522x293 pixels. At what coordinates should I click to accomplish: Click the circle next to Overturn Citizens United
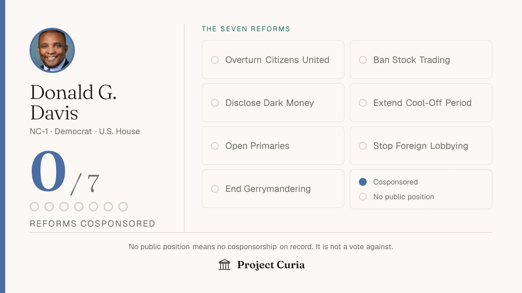point(215,60)
